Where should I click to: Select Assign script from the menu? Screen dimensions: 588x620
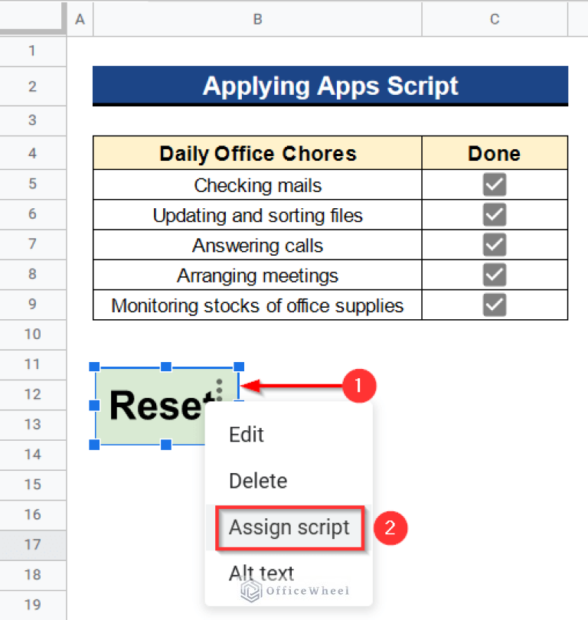pyautogui.click(x=289, y=527)
